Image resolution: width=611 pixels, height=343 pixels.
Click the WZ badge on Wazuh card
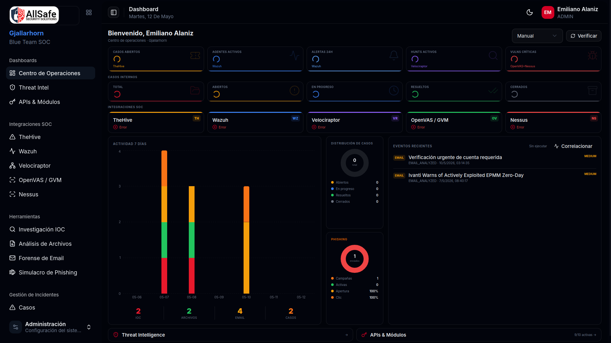(x=295, y=118)
